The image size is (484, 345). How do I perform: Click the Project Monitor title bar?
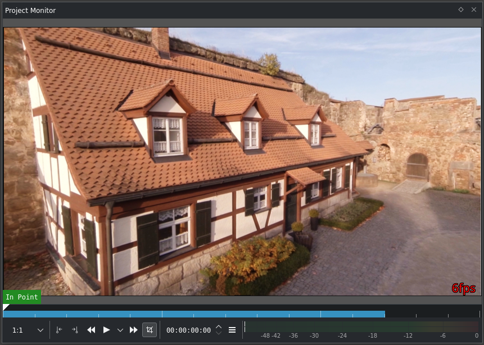point(225,10)
